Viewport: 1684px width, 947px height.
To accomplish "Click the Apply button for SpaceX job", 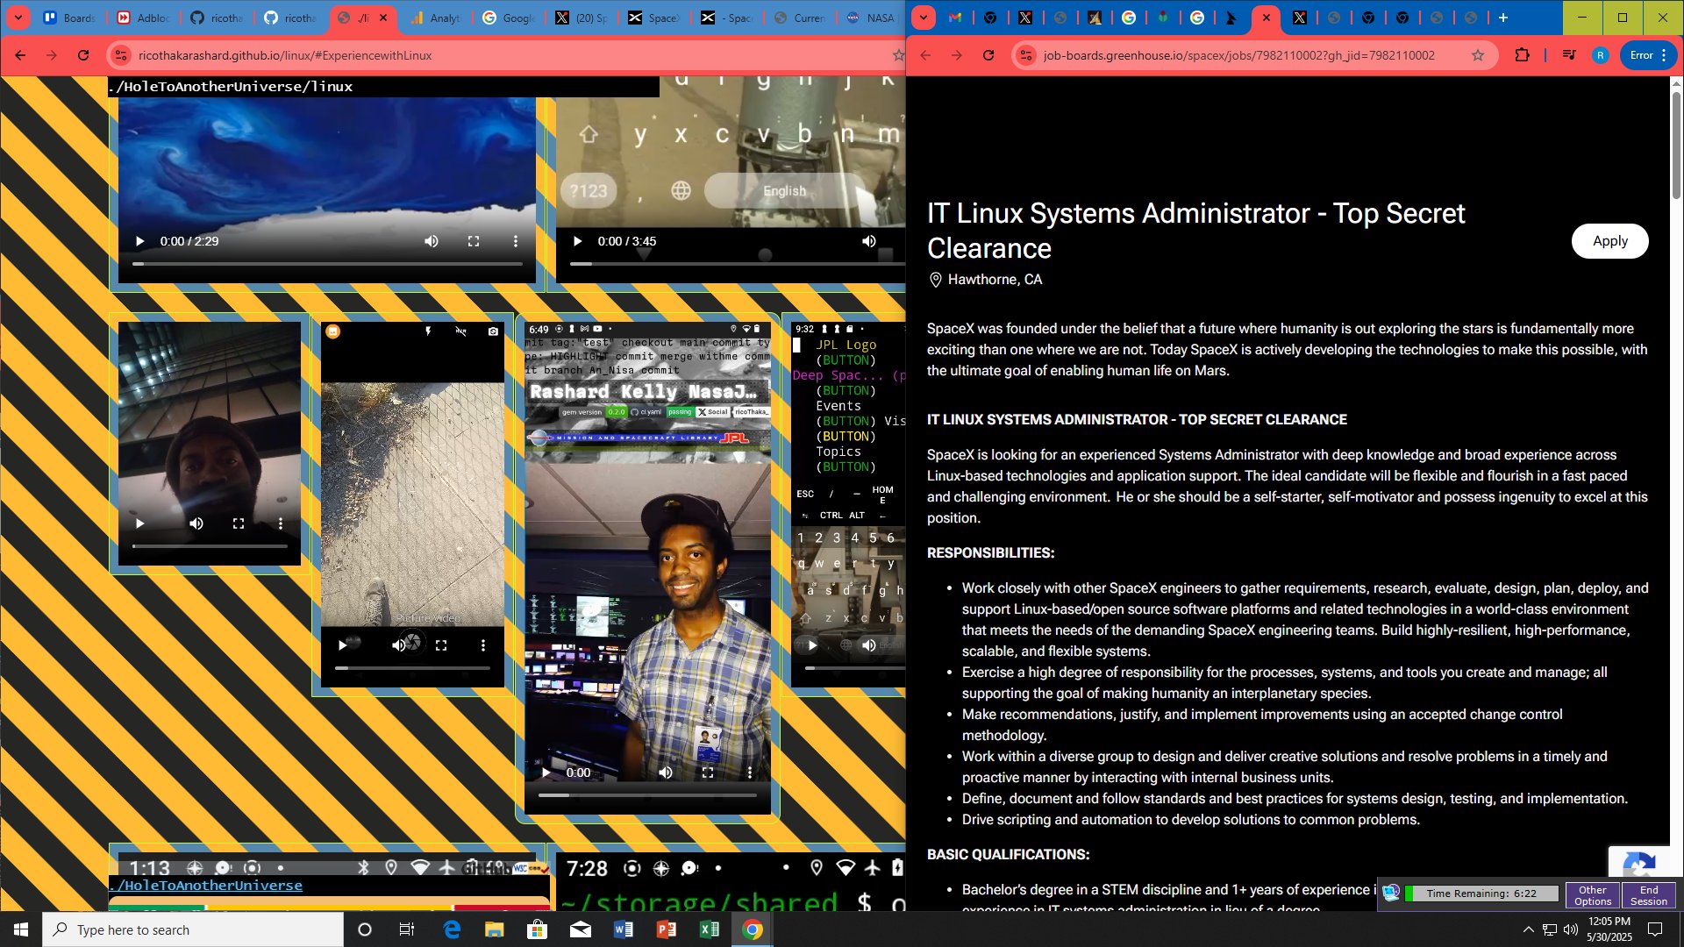I will point(1609,241).
